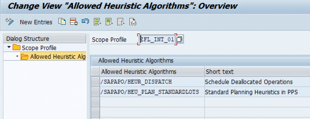Click the Undo Change arrow icon
This screenshot has width=310, height=119.
85,21
